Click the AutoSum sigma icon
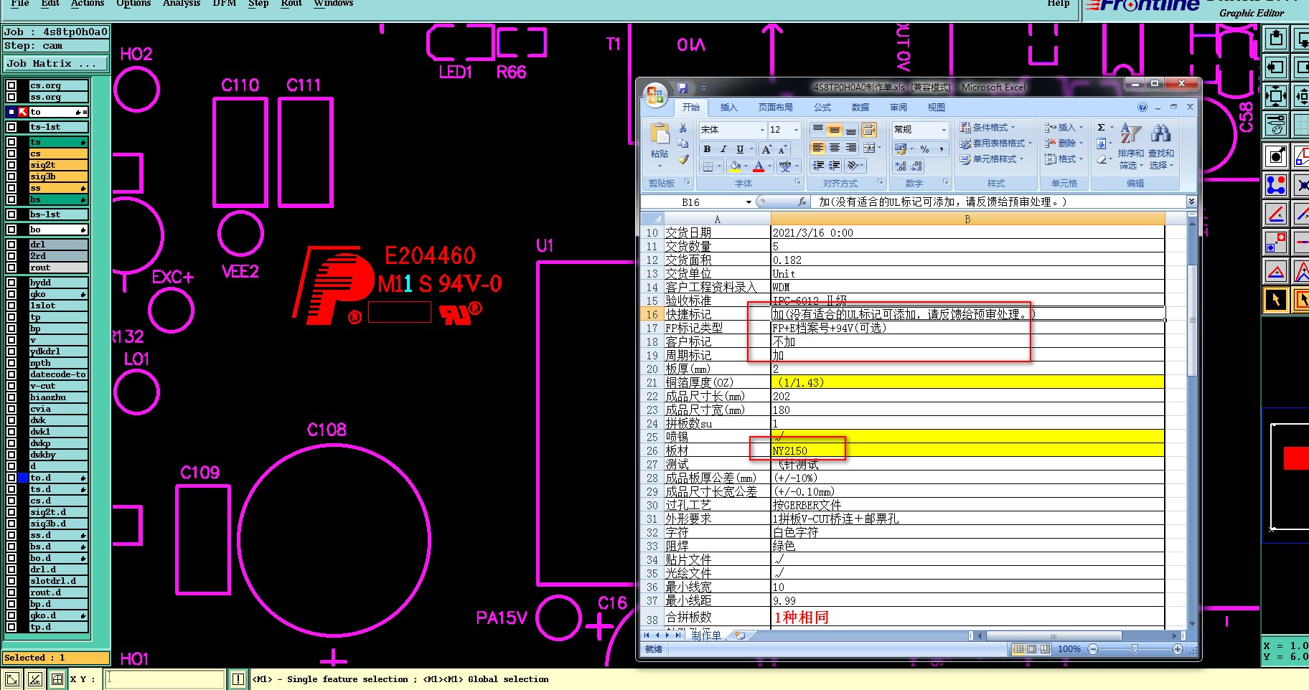 (x=1102, y=128)
